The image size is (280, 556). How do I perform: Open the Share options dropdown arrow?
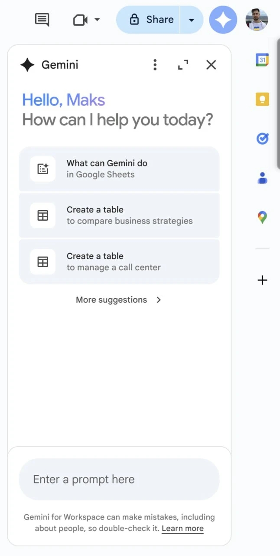pos(192,20)
